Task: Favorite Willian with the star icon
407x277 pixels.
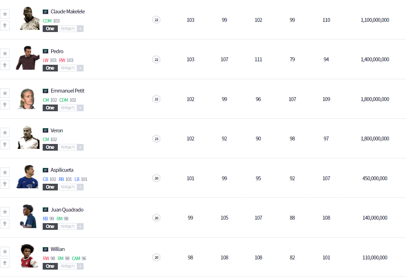Action: (x=5, y=252)
